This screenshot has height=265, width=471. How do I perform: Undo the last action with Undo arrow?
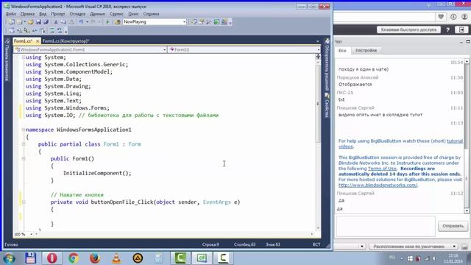click(81, 22)
